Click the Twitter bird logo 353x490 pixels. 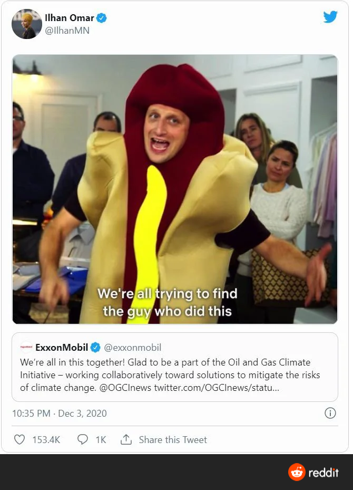[330, 17]
